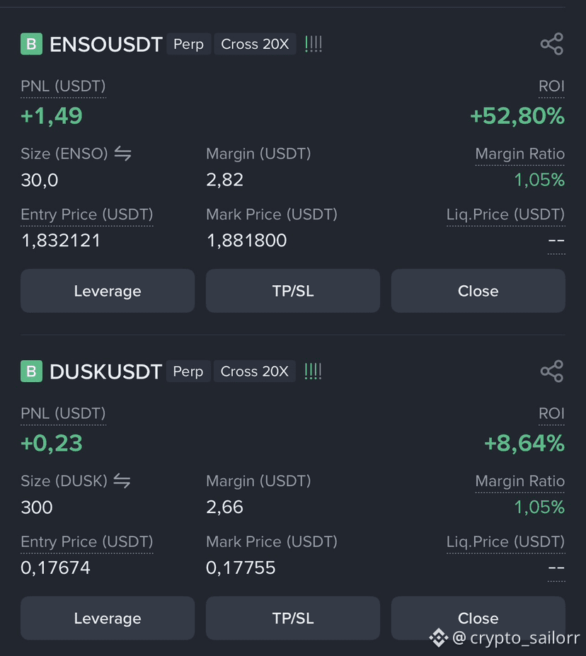
Task: Tap ENSOUSDT ADL indicator bars
Action: 314,44
